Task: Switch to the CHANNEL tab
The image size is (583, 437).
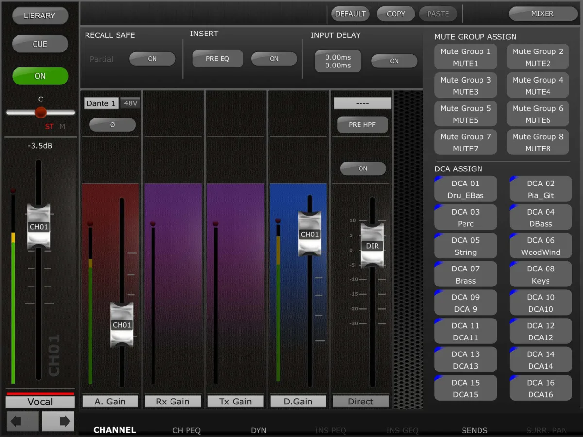Action: [115, 430]
